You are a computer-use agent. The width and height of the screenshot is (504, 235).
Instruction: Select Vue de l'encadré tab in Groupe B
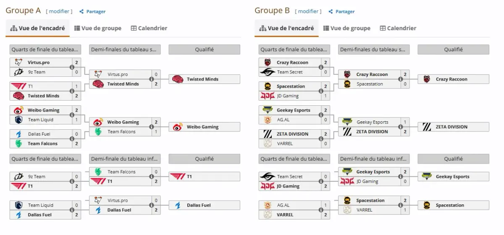286,28
